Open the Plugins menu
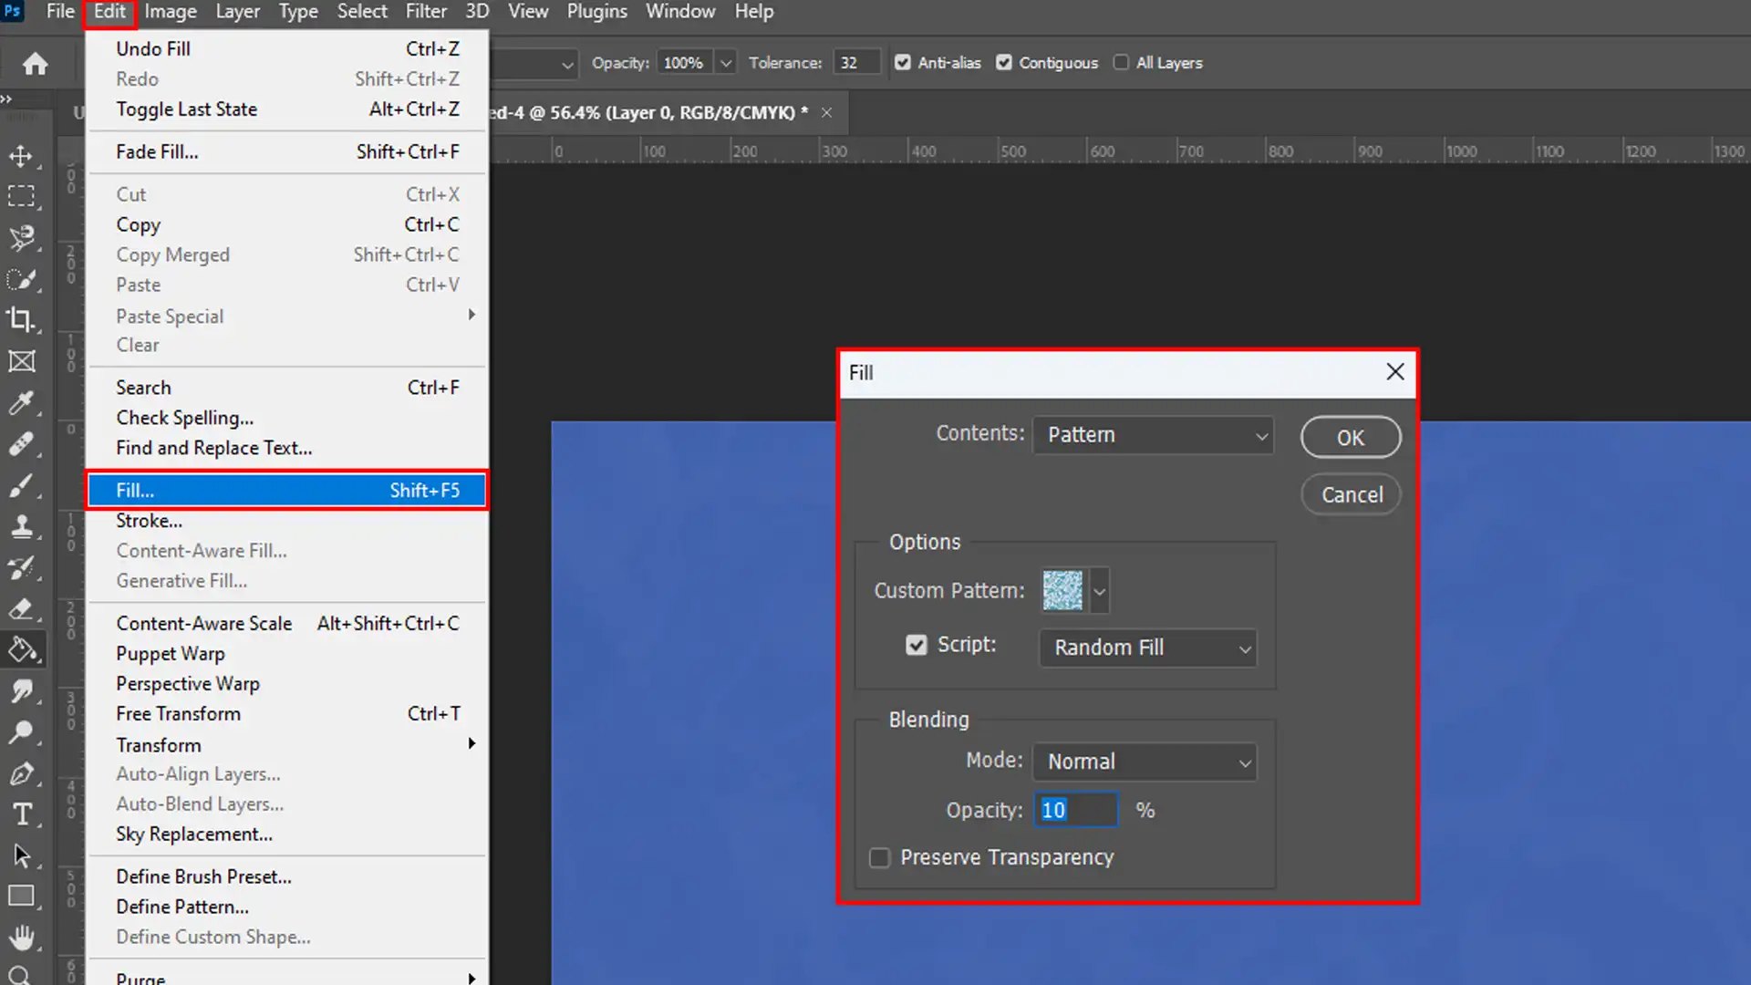This screenshot has width=1751, height=985. click(x=597, y=12)
